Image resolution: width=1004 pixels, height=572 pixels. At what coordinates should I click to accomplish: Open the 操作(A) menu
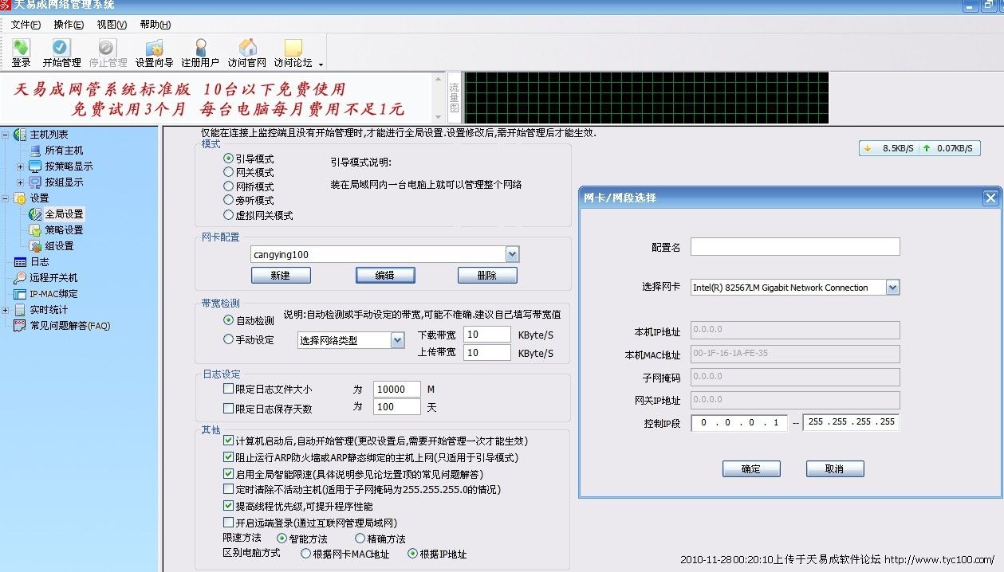click(69, 25)
